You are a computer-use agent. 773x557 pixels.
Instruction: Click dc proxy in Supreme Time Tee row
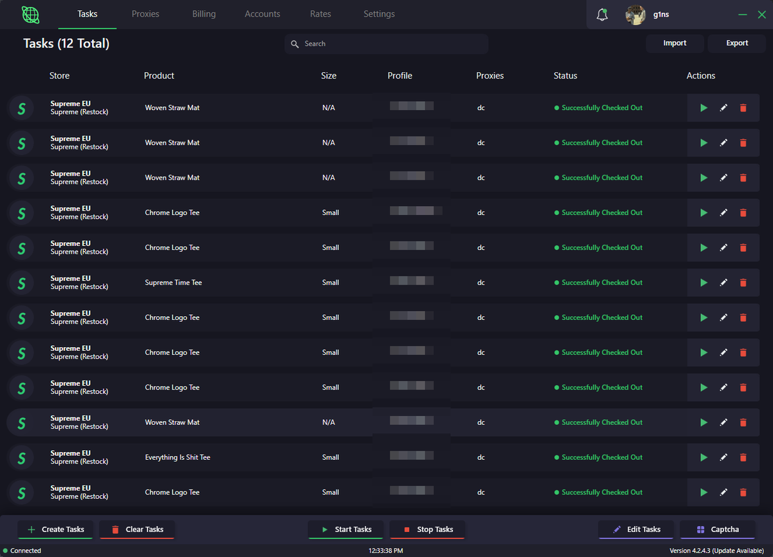coord(481,283)
